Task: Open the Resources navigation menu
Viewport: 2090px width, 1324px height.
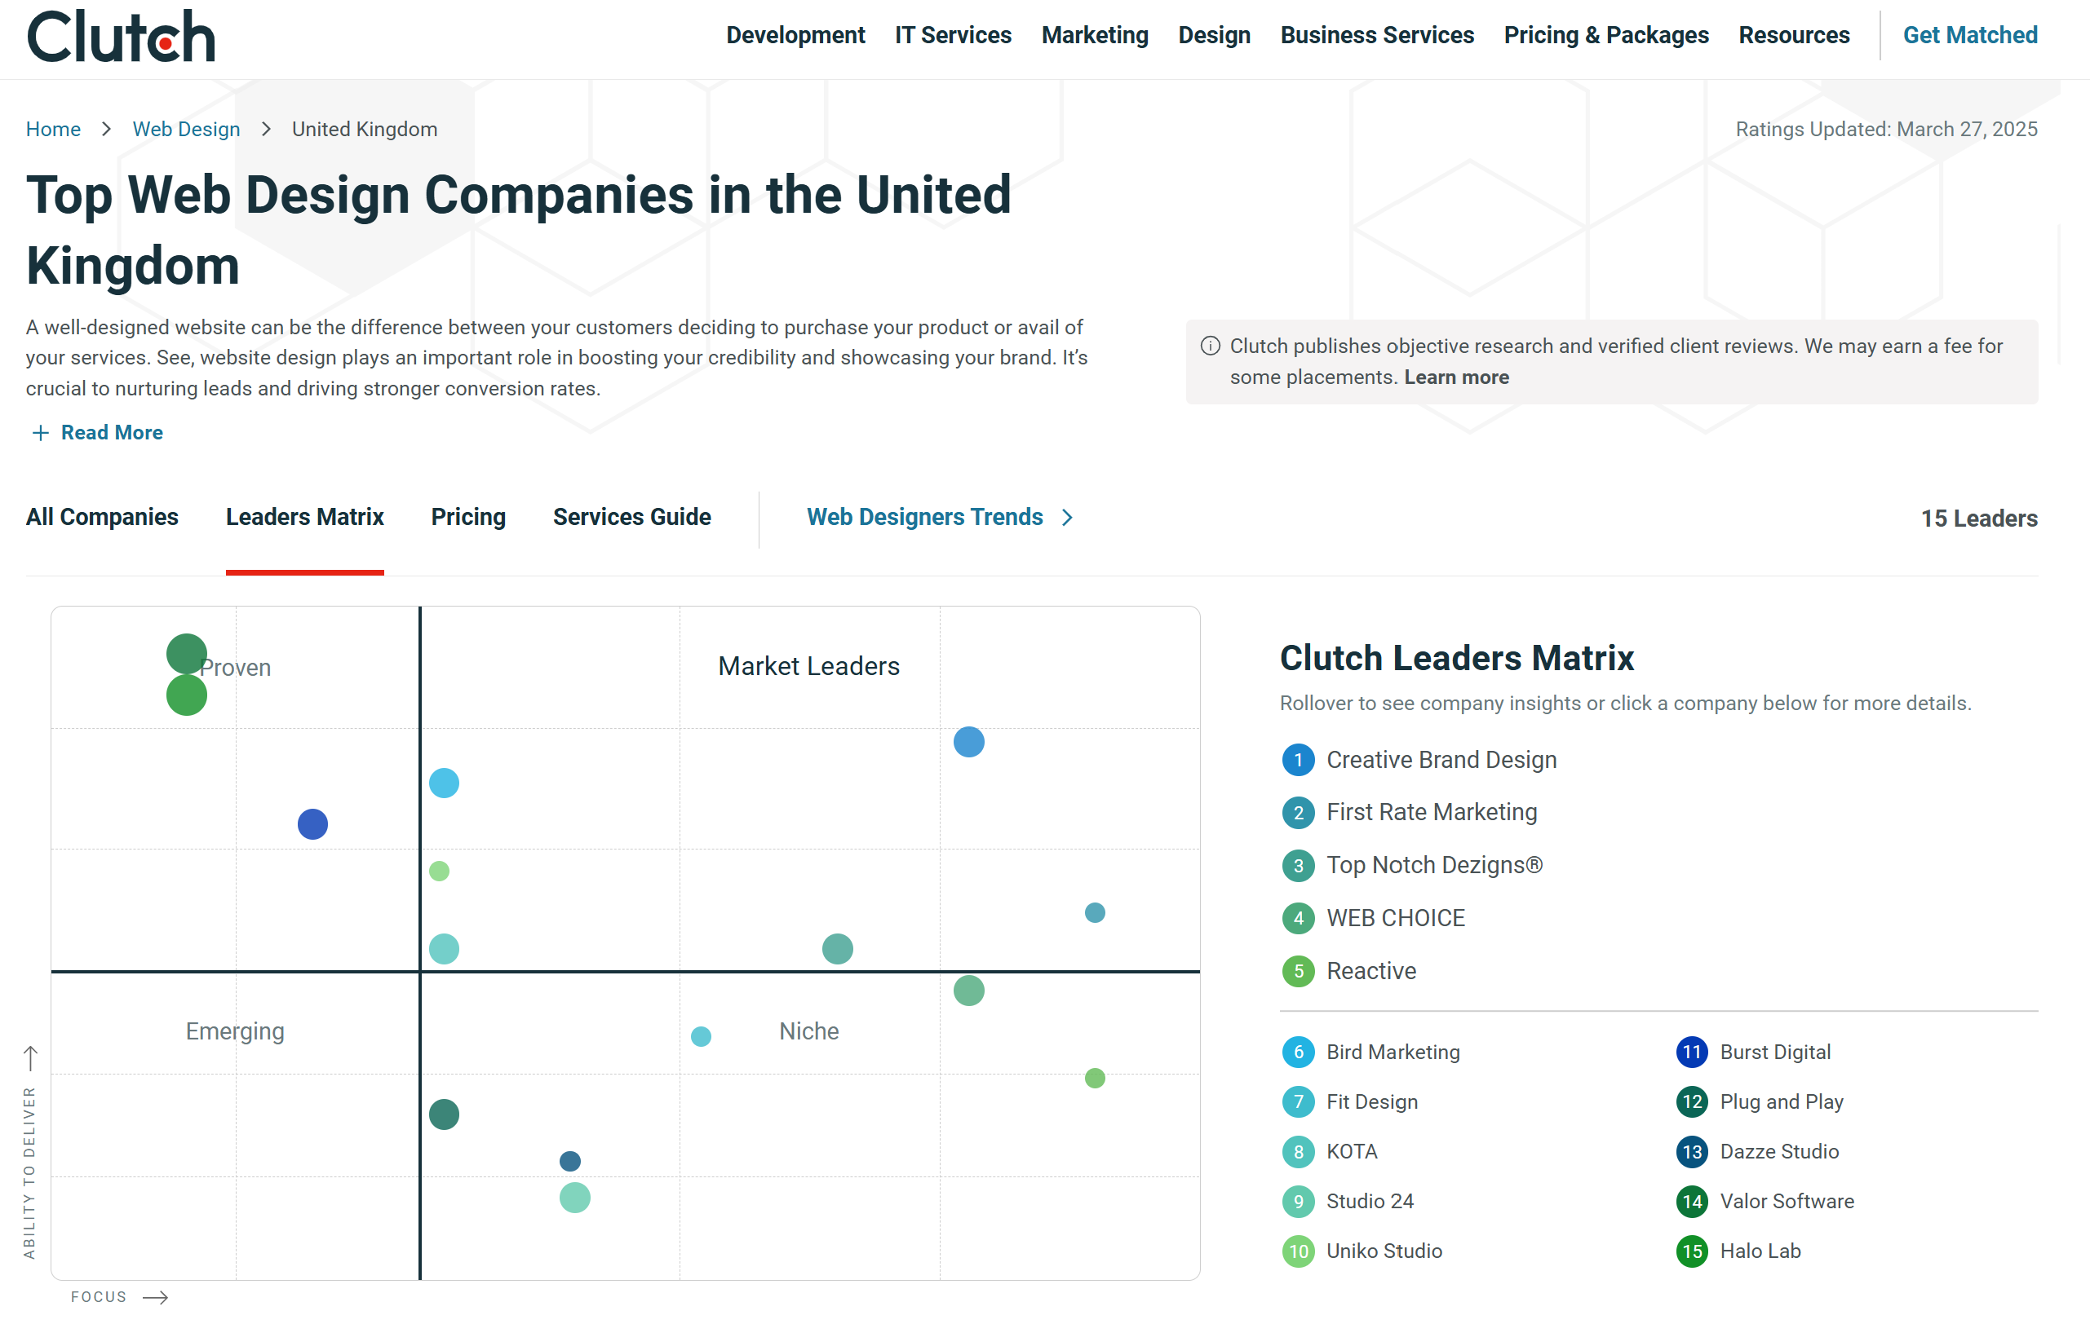Action: pos(1793,35)
